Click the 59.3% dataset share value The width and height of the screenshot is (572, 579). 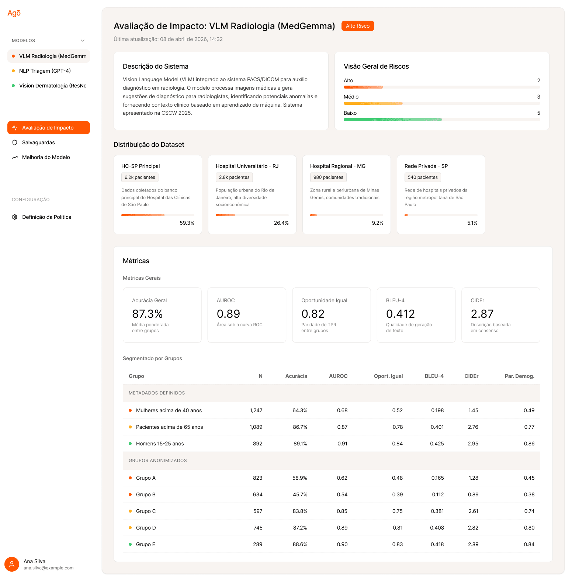tap(187, 223)
